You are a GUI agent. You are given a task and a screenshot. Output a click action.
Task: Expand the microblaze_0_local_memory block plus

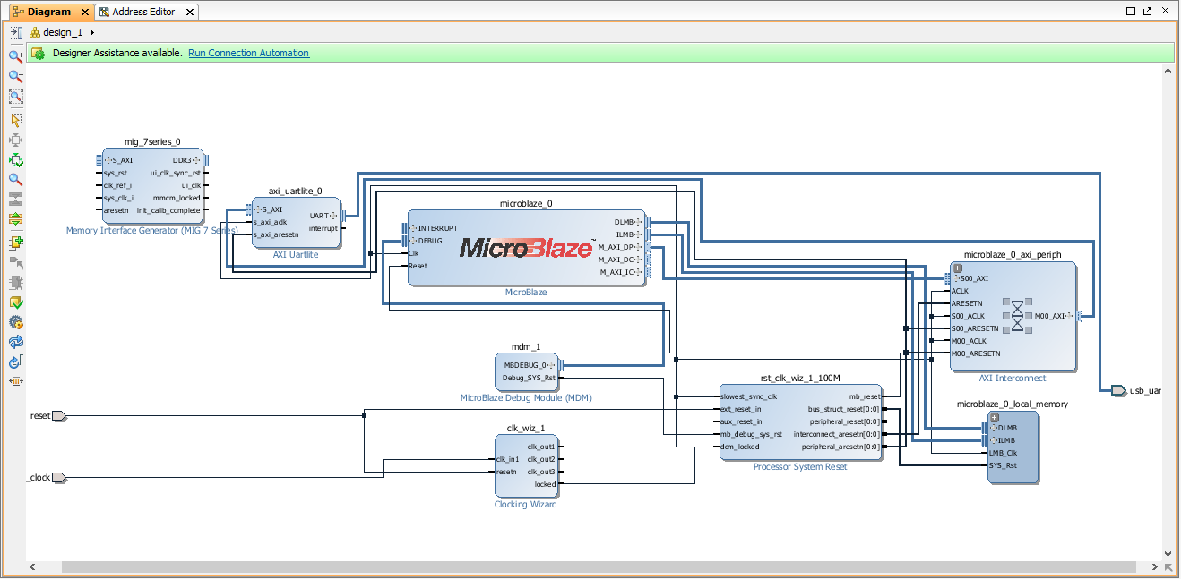(994, 417)
